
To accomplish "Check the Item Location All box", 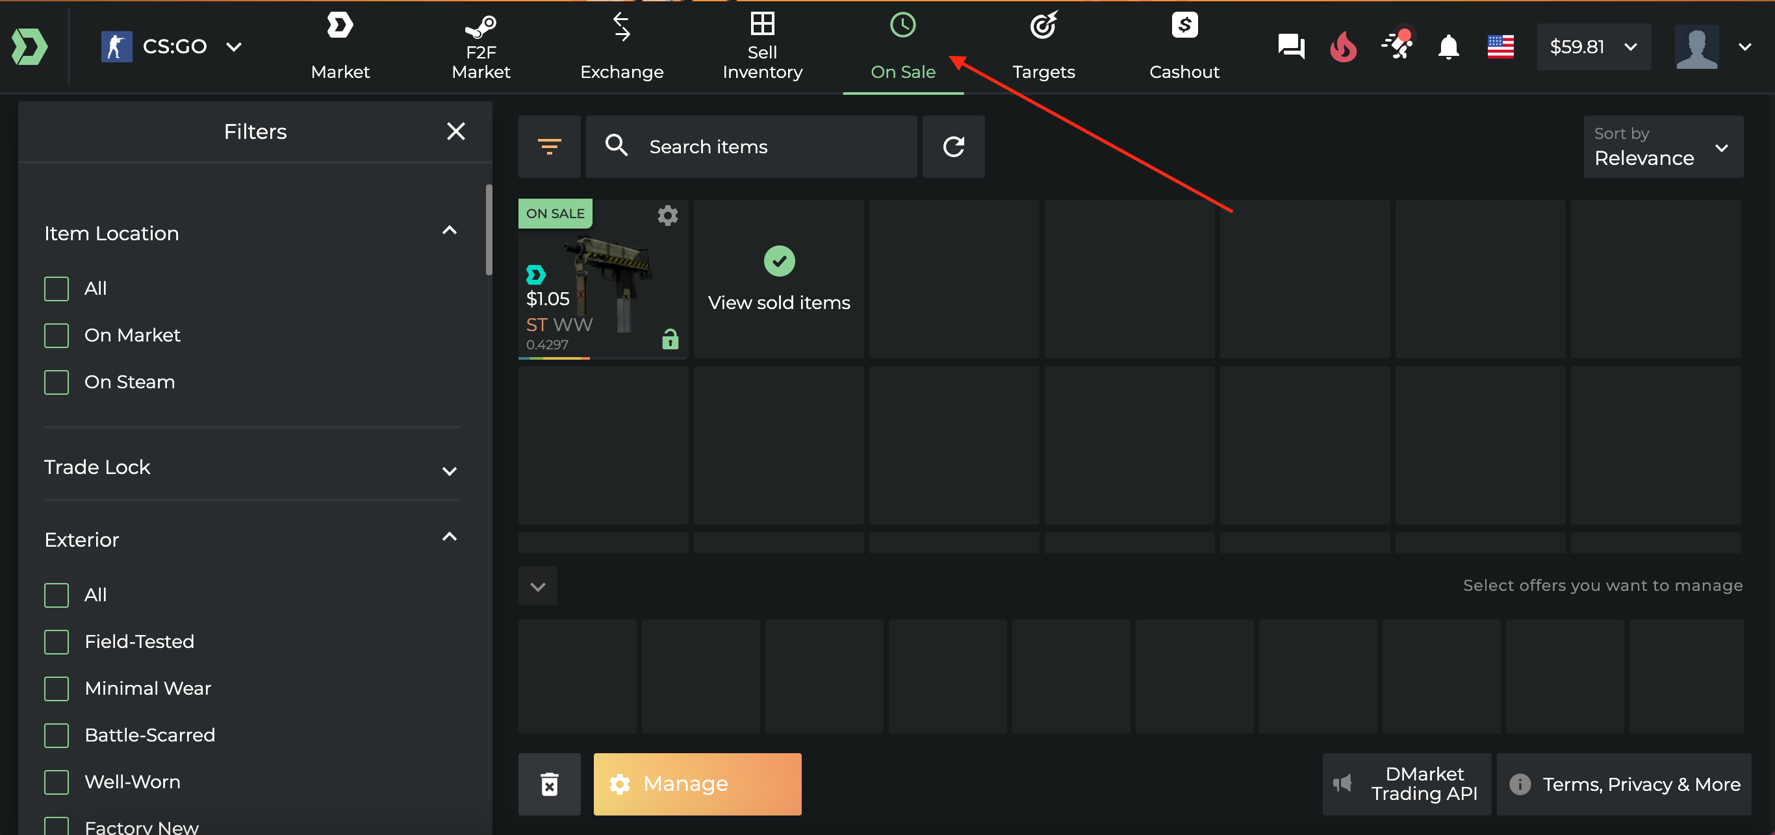I will (57, 288).
